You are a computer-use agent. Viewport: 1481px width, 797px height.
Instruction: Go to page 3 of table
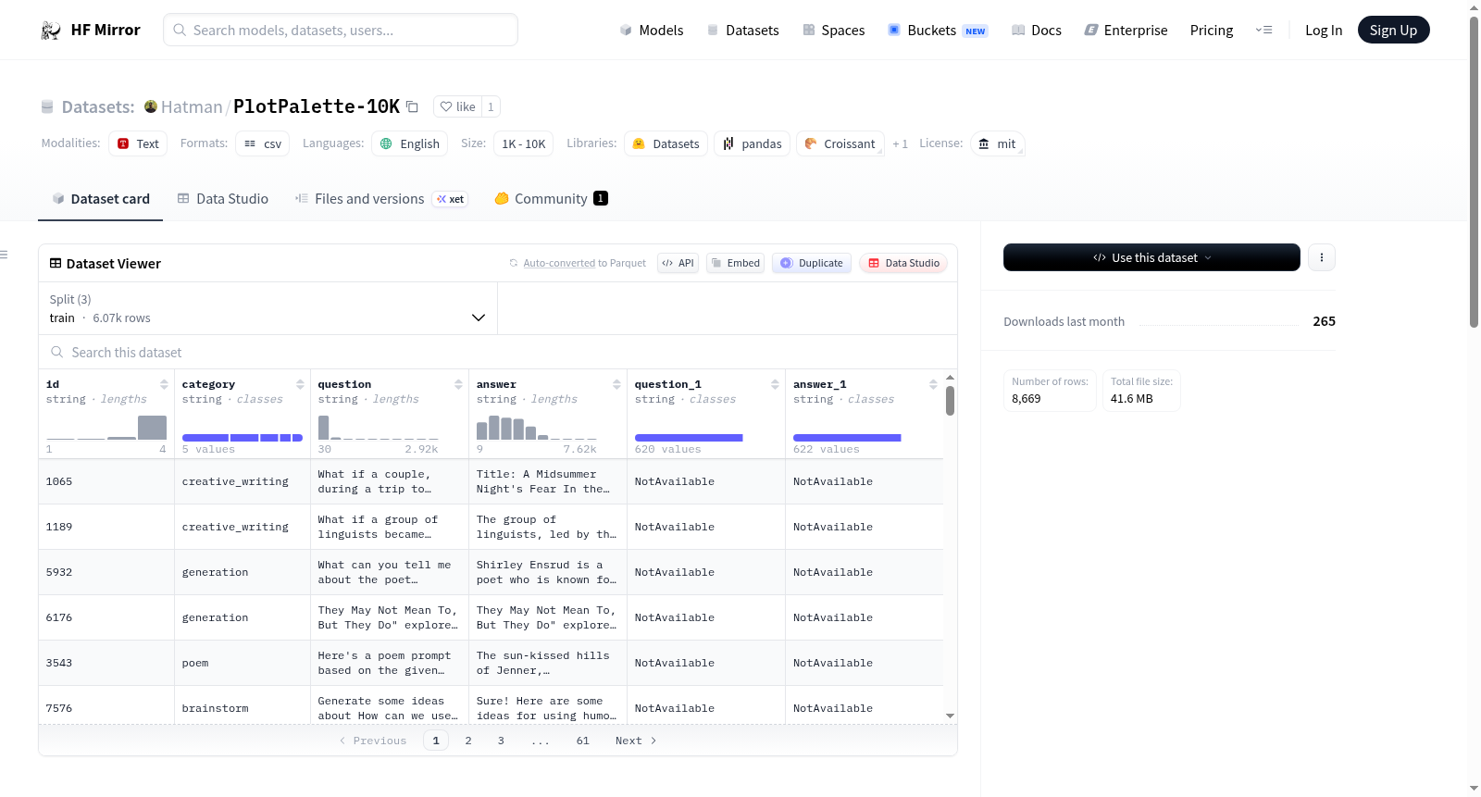click(x=501, y=741)
